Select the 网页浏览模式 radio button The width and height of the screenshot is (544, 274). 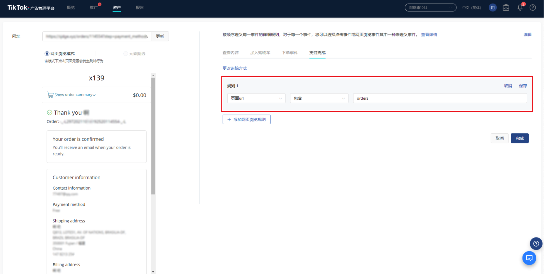(x=47, y=54)
